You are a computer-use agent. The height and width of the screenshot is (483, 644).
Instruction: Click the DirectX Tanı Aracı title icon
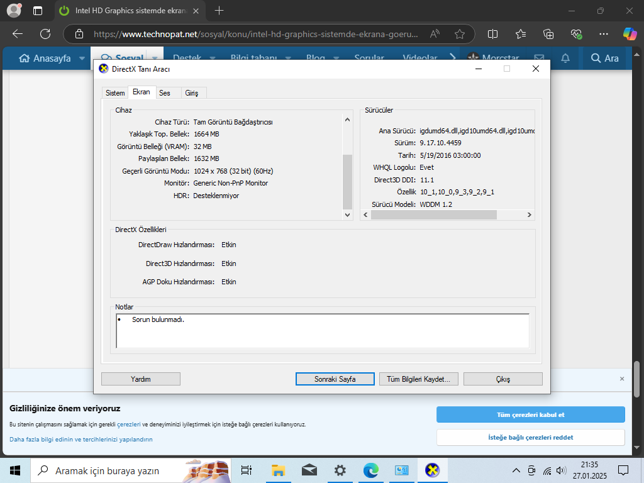click(x=104, y=69)
